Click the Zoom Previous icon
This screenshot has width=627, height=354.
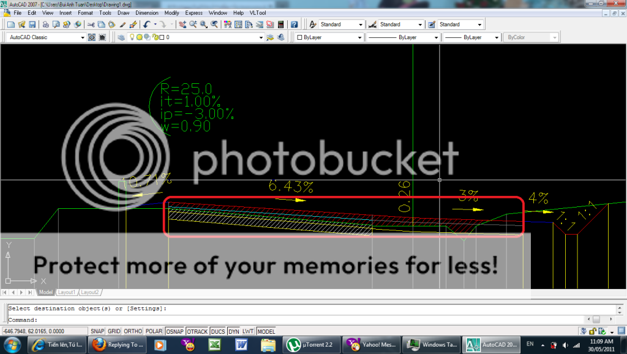(214, 24)
